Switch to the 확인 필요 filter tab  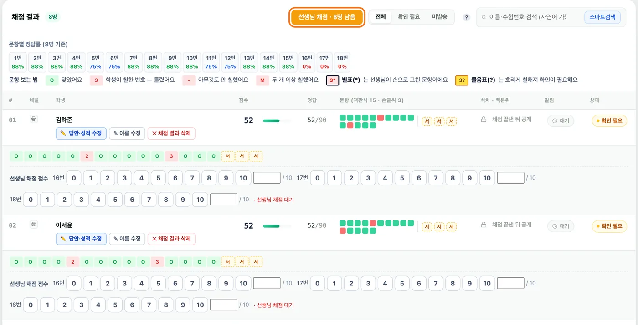coord(409,17)
